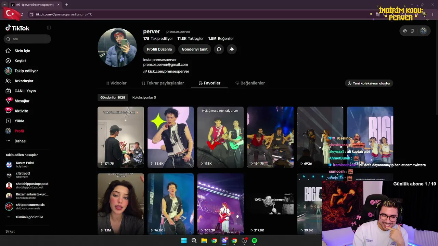Click the large profile picture
The height and width of the screenshot is (246, 438).
point(117,48)
